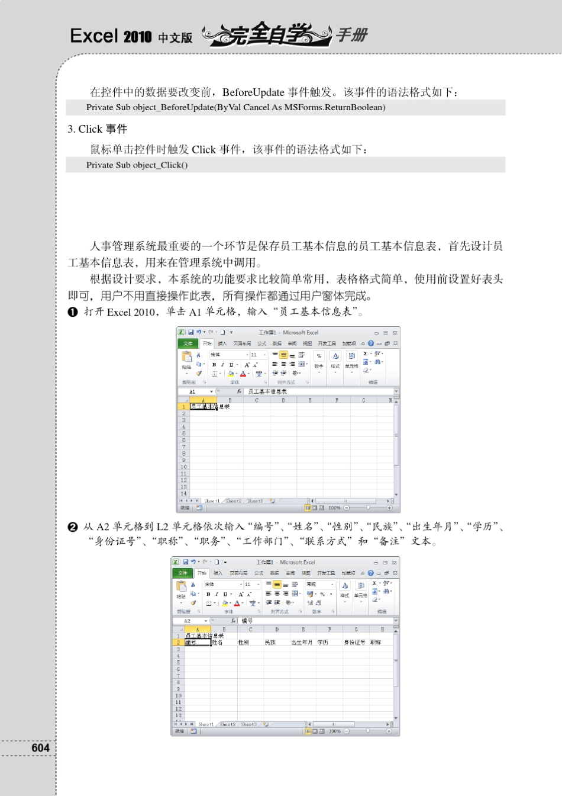The width and height of the screenshot is (562, 796).
Task: Click AutoSum sigma icon in upper Excel
Action: pos(366,354)
